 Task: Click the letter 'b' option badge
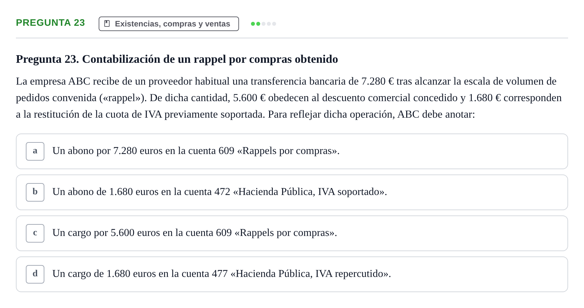coord(35,192)
